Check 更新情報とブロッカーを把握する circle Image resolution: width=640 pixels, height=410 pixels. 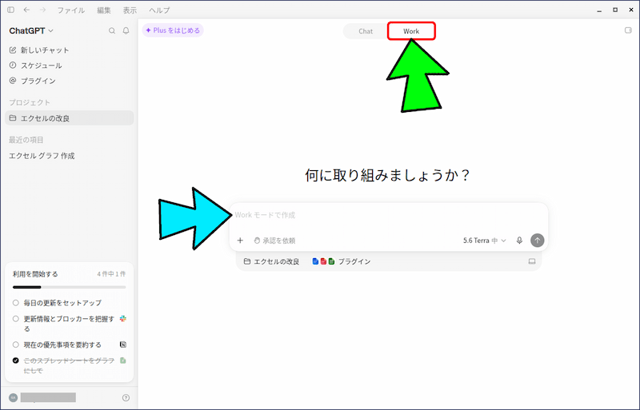(x=15, y=319)
